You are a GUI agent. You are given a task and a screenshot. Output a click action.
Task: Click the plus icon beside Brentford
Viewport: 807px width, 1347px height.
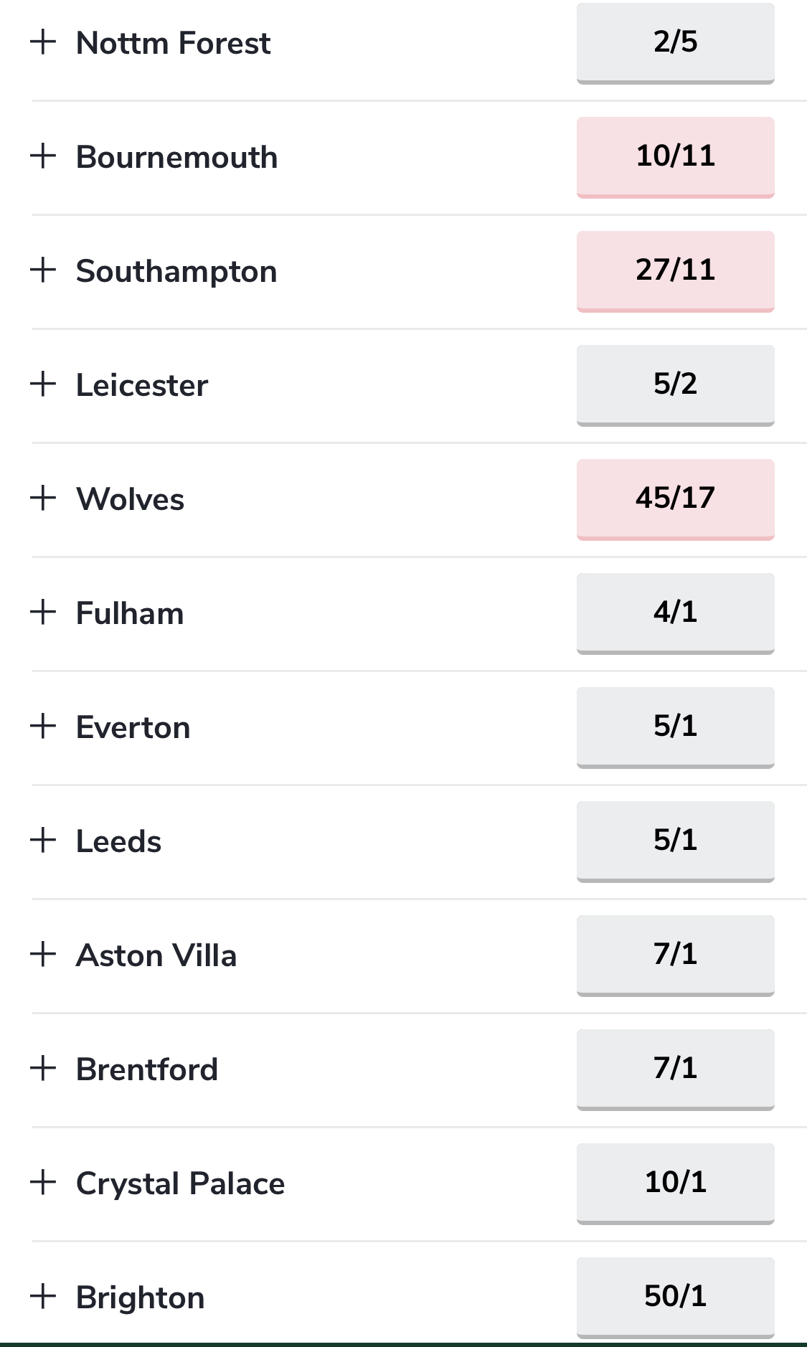[43, 1069]
